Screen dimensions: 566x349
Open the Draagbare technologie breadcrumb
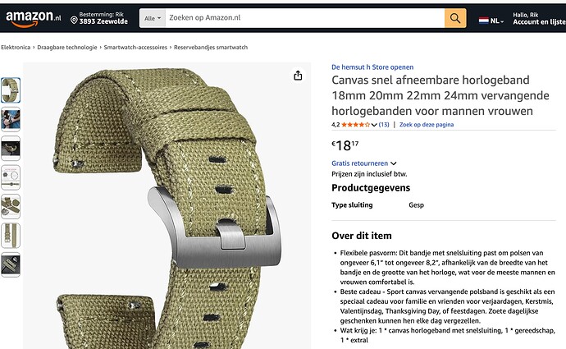click(67, 48)
